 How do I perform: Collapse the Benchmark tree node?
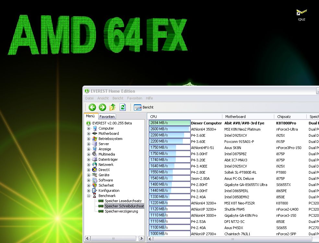point(89,196)
